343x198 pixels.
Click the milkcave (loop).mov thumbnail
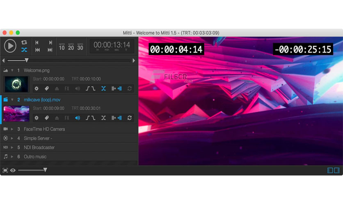coord(16,113)
